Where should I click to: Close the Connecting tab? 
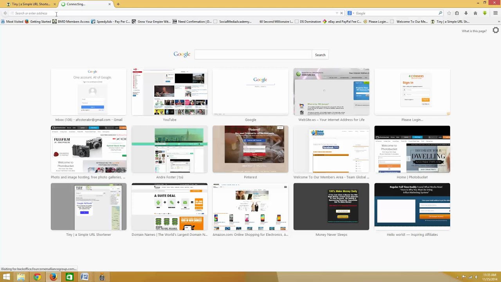pos(109,4)
